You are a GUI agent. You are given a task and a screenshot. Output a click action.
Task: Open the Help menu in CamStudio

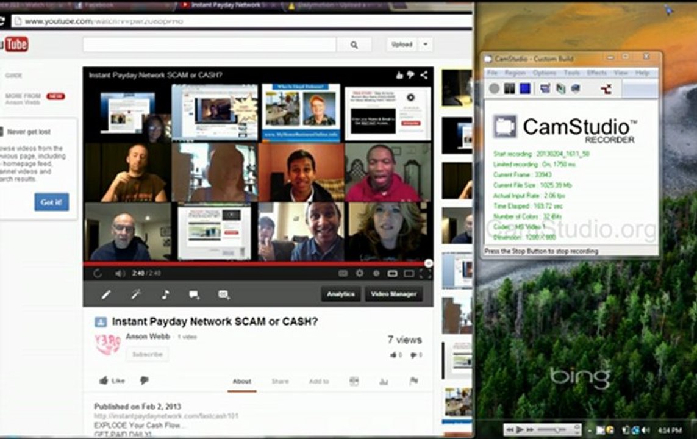[642, 73]
